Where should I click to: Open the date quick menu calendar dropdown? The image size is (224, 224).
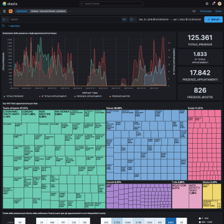[x=133, y=19]
